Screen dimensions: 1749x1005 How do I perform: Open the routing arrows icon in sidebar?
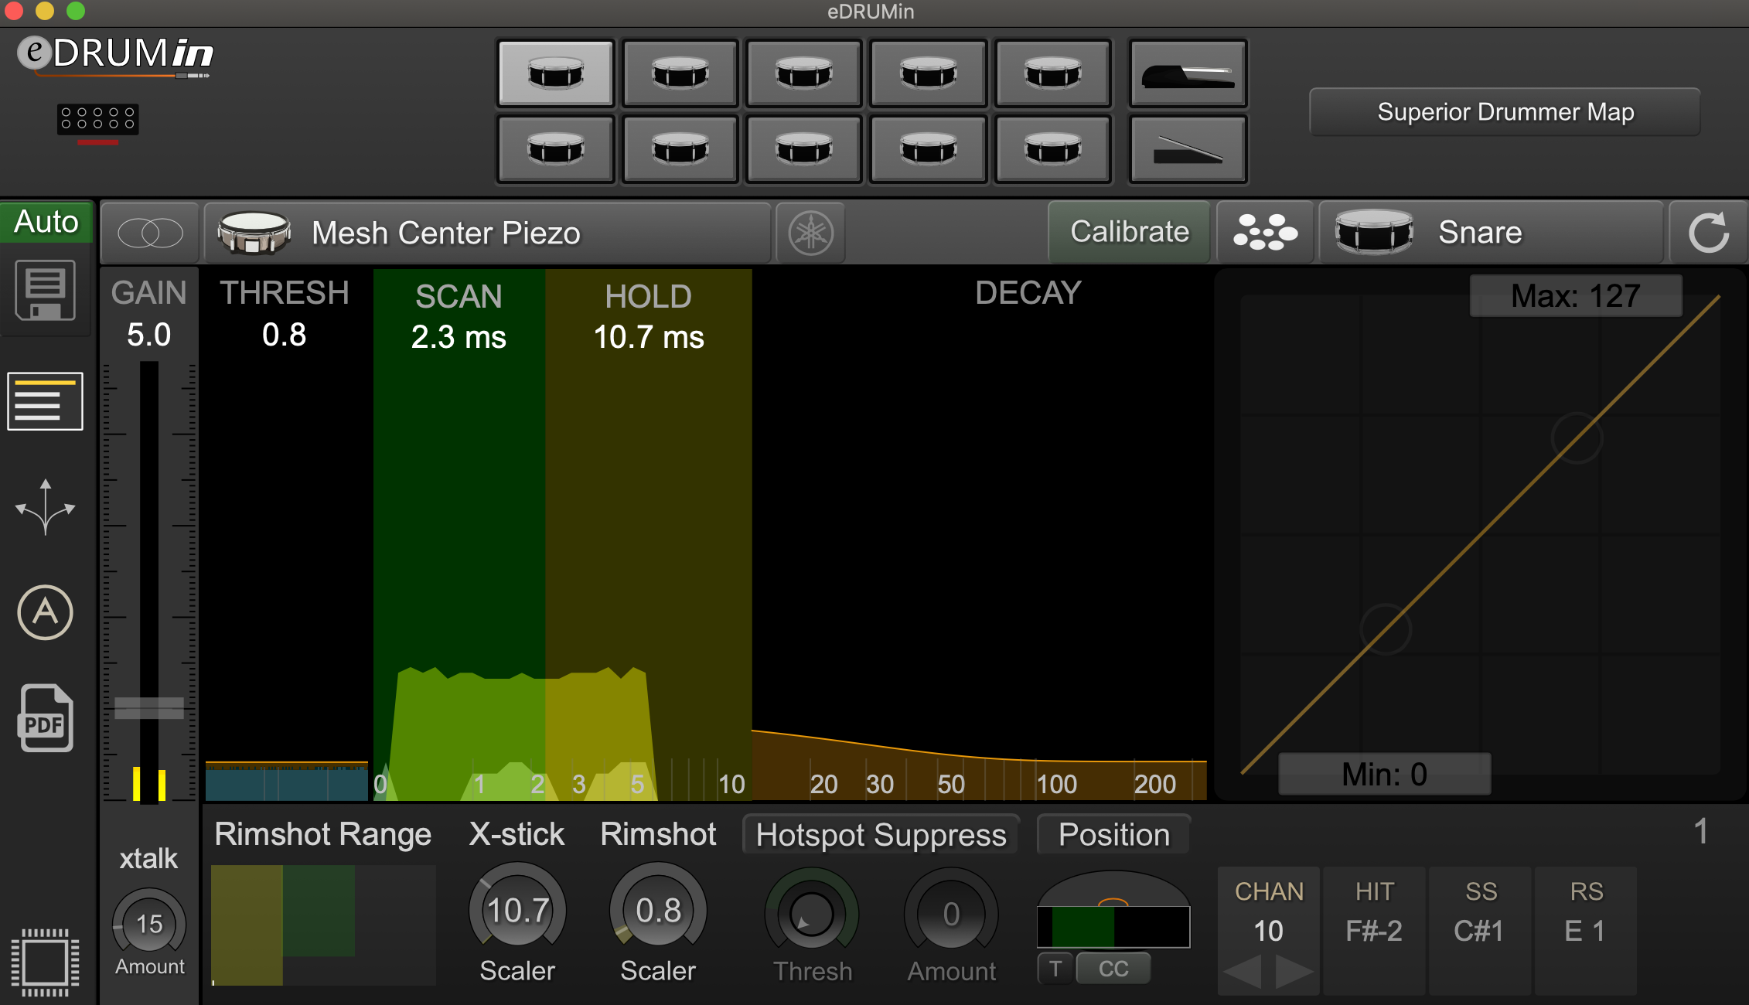tap(46, 506)
